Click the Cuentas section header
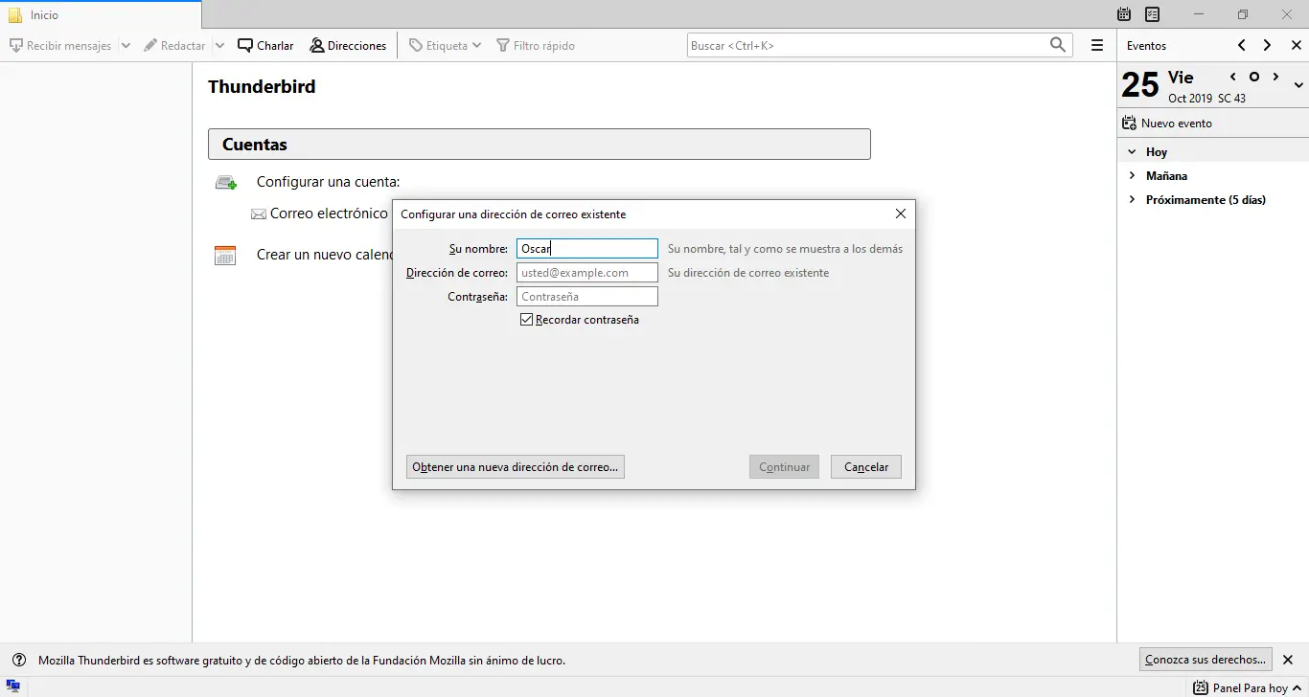This screenshot has height=697, width=1309. (540, 145)
